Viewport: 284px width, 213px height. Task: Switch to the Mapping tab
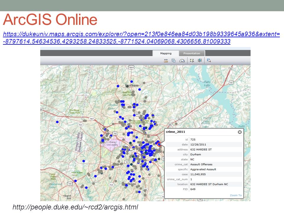(166, 53)
